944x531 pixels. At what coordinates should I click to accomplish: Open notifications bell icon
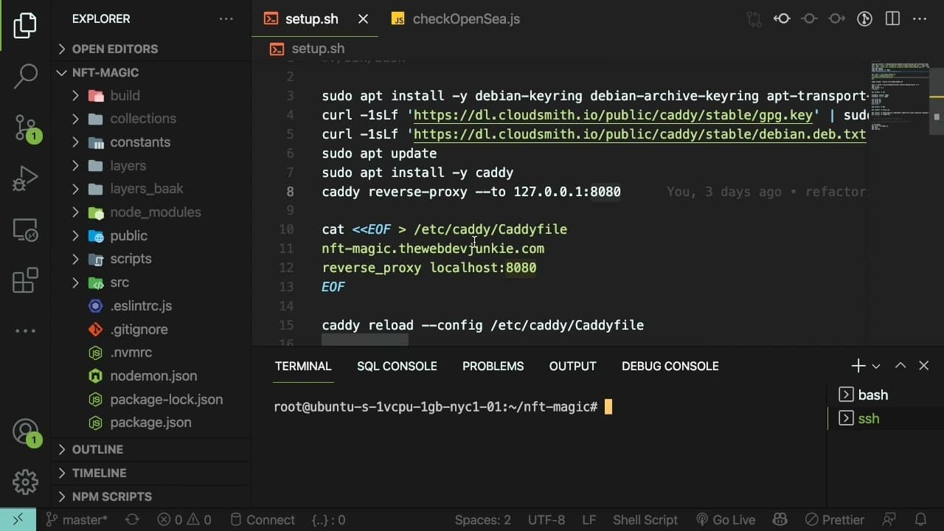(920, 520)
